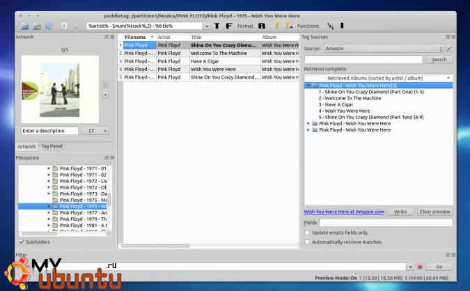The height and width of the screenshot is (291, 470).
Task: Open tag source configuration wrench icon
Action: (x=450, y=49)
